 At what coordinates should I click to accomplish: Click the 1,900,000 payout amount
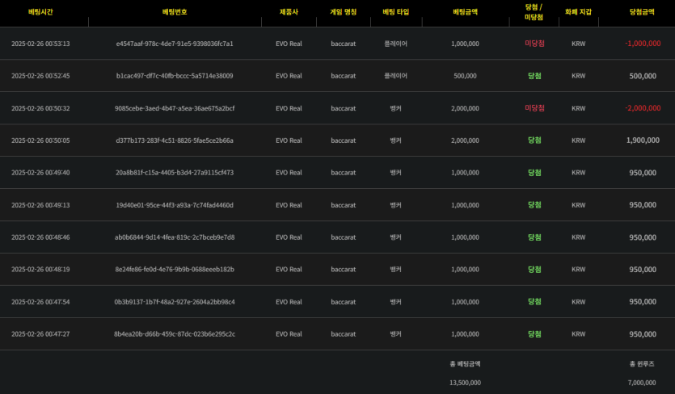[x=642, y=140]
